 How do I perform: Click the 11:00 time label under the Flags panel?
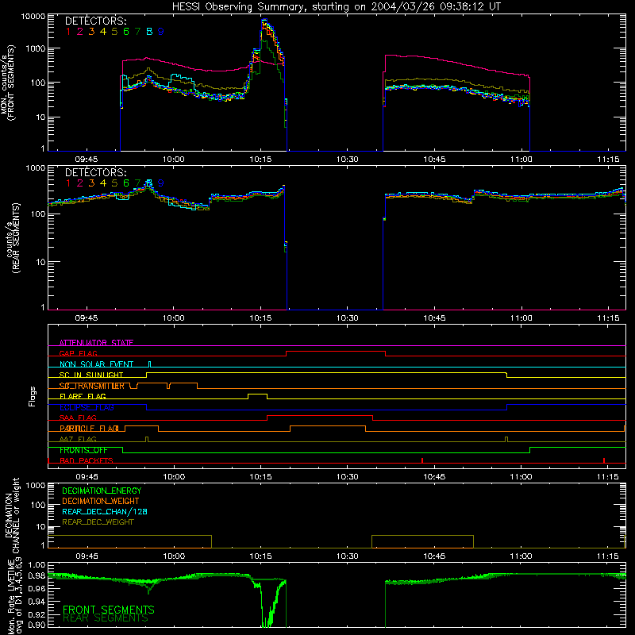tap(521, 477)
